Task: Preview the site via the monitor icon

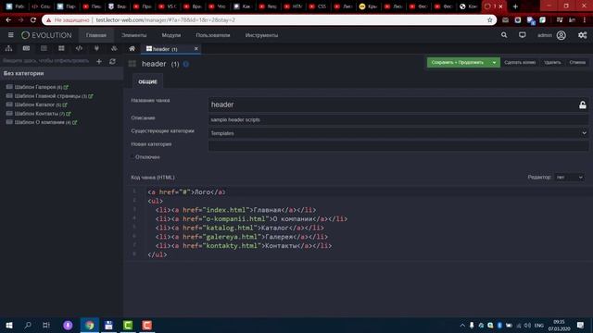Action: pyautogui.click(x=523, y=35)
